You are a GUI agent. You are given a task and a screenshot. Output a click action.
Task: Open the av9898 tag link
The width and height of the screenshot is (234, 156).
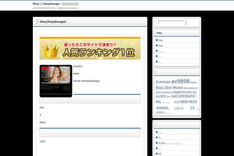tap(180, 81)
